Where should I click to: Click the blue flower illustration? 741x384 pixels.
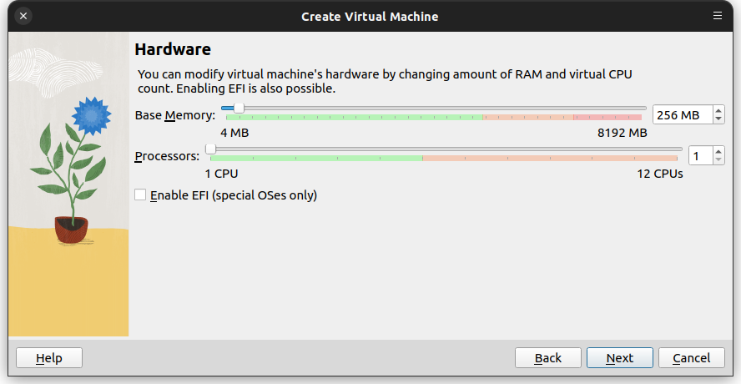point(92,115)
